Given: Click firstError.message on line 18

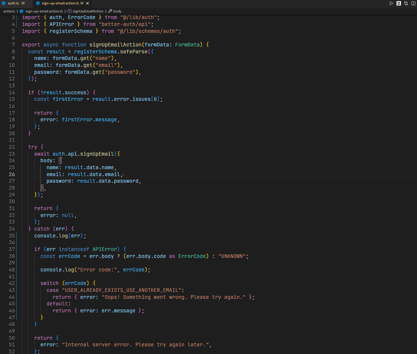Looking at the screenshot, I should pos(89,120).
